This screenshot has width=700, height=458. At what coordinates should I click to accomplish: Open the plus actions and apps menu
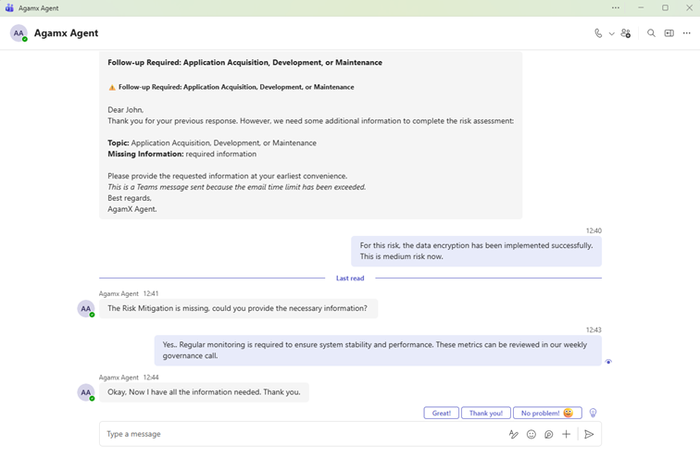(x=566, y=434)
